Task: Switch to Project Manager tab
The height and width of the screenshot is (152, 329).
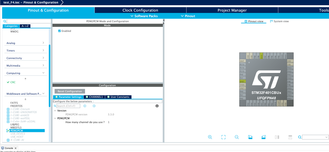Action: [x=232, y=10]
